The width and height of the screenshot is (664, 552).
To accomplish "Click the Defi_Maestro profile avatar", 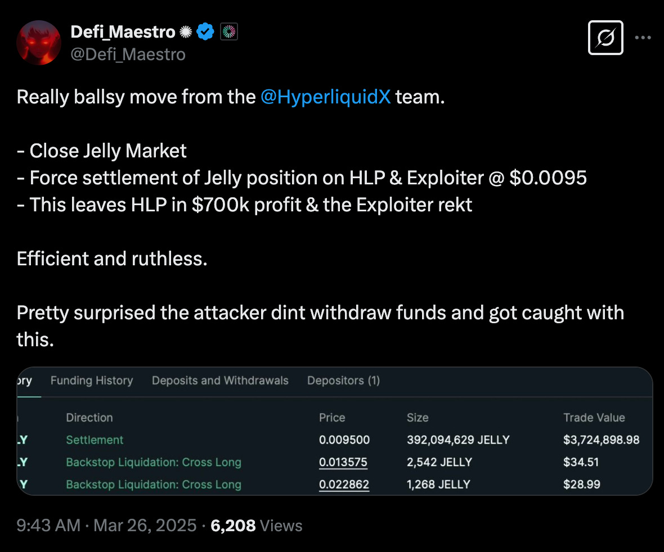I will coord(39,43).
